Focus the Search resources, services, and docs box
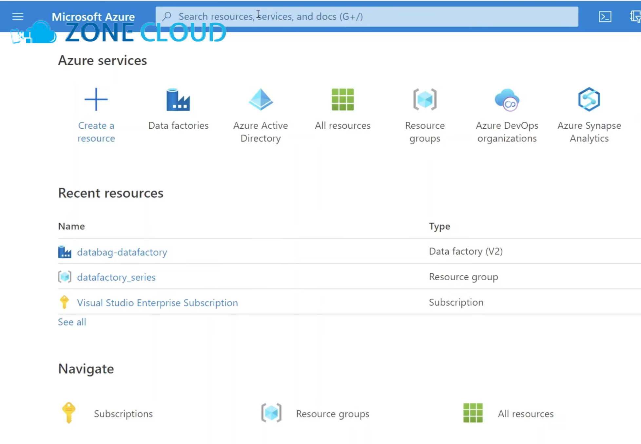This screenshot has width=641, height=444. [x=367, y=16]
